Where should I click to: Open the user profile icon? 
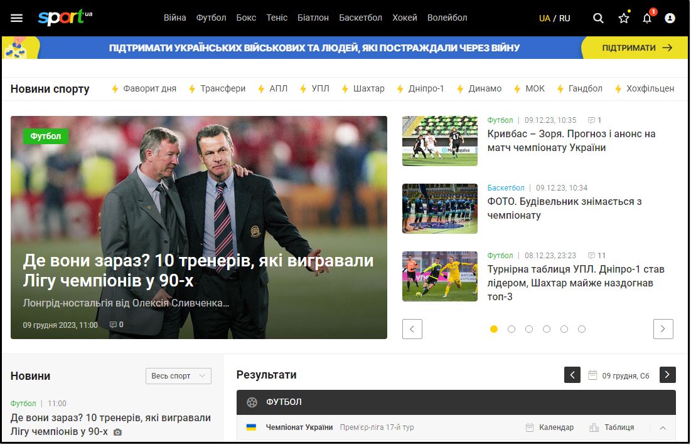click(670, 18)
